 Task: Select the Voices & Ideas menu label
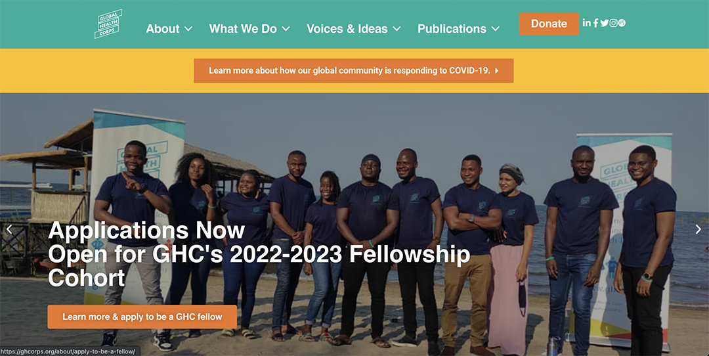[x=347, y=29]
